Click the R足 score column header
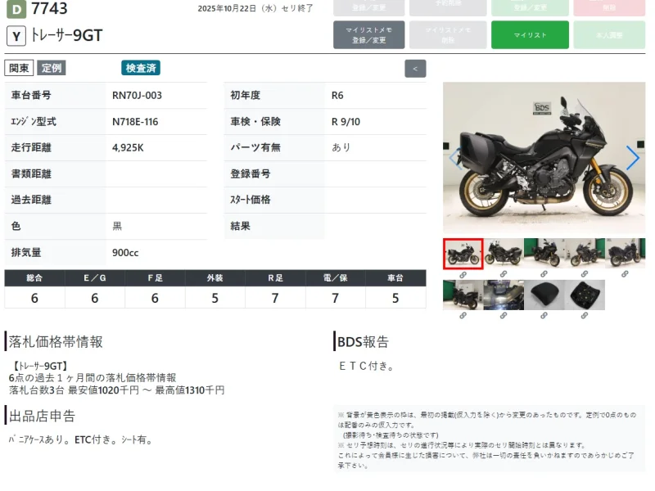 pyautogui.click(x=275, y=278)
